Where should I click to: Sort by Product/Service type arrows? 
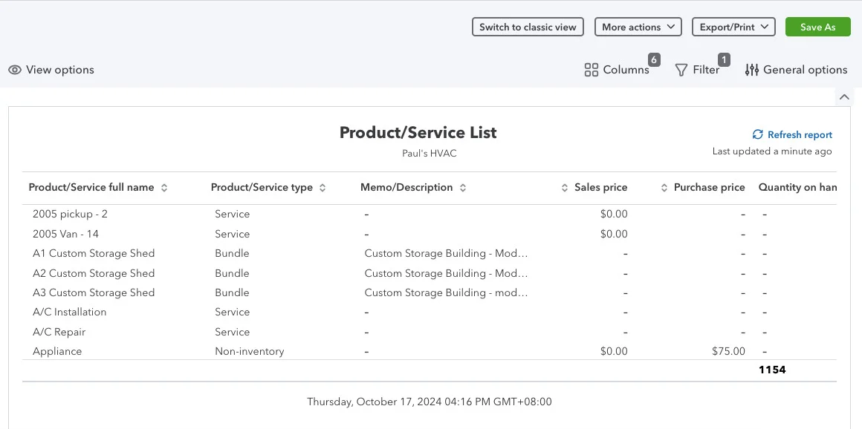pyautogui.click(x=323, y=188)
